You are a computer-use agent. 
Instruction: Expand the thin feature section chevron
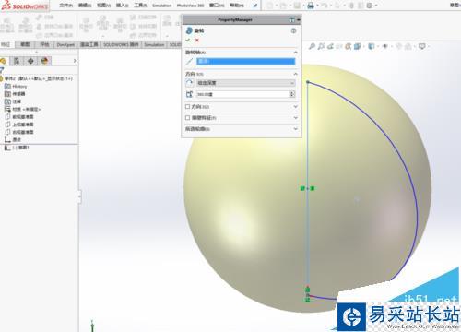pos(295,118)
